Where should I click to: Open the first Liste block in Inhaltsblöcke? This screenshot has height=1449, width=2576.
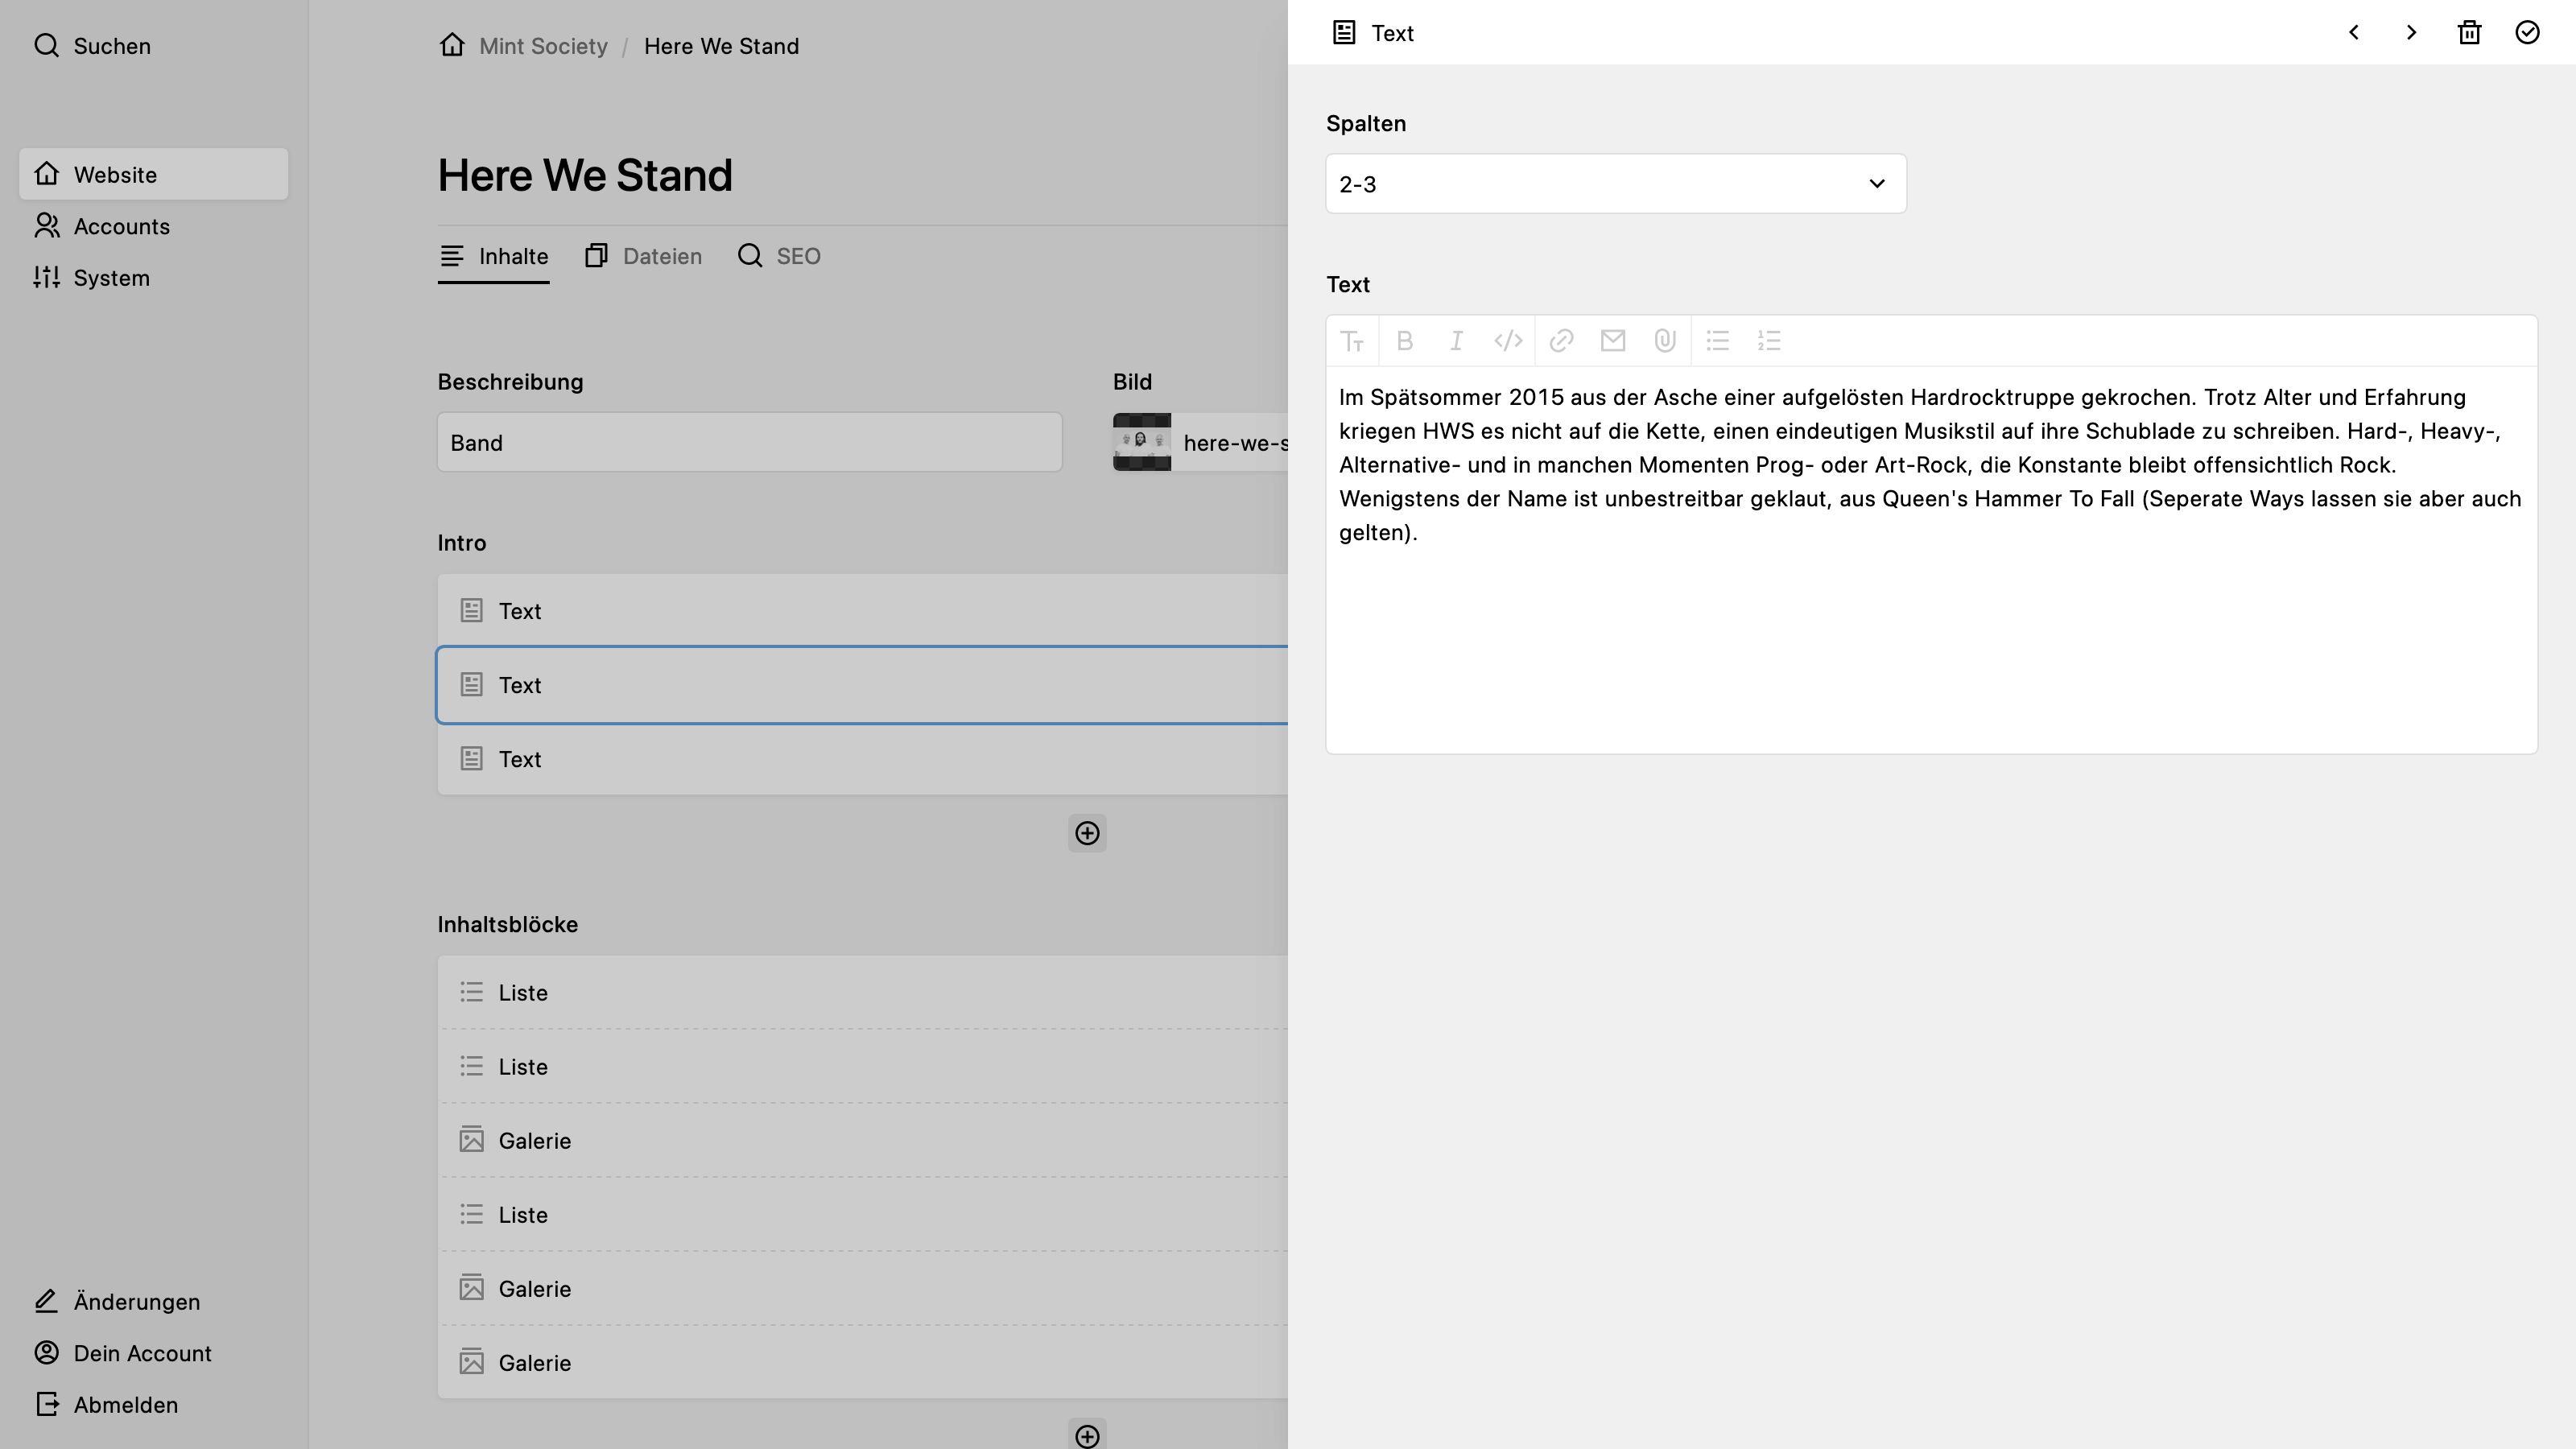click(862, 993)
